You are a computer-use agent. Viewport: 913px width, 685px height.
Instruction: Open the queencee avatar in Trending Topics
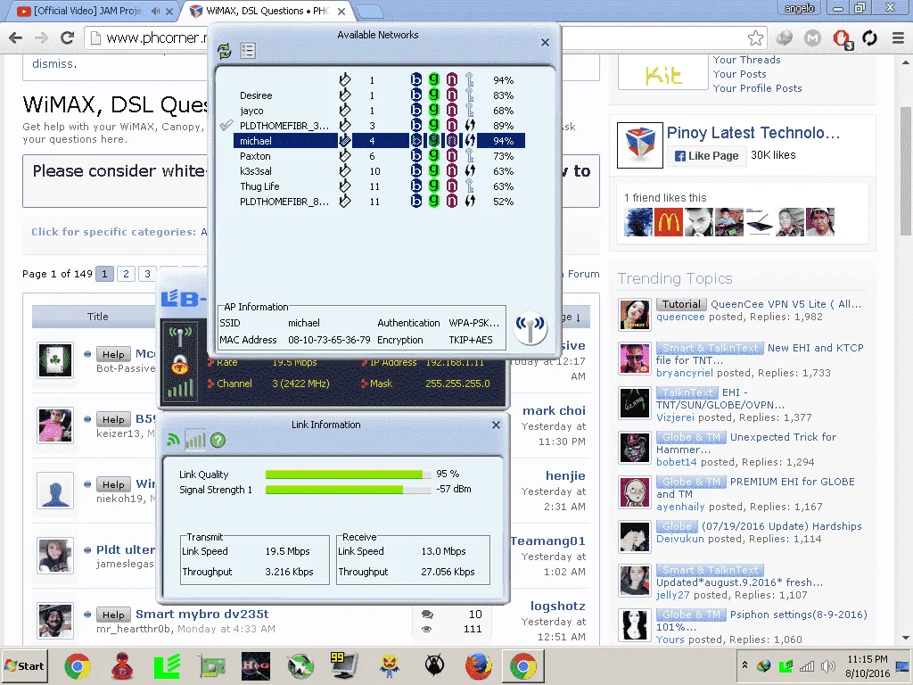coord(635,315)
